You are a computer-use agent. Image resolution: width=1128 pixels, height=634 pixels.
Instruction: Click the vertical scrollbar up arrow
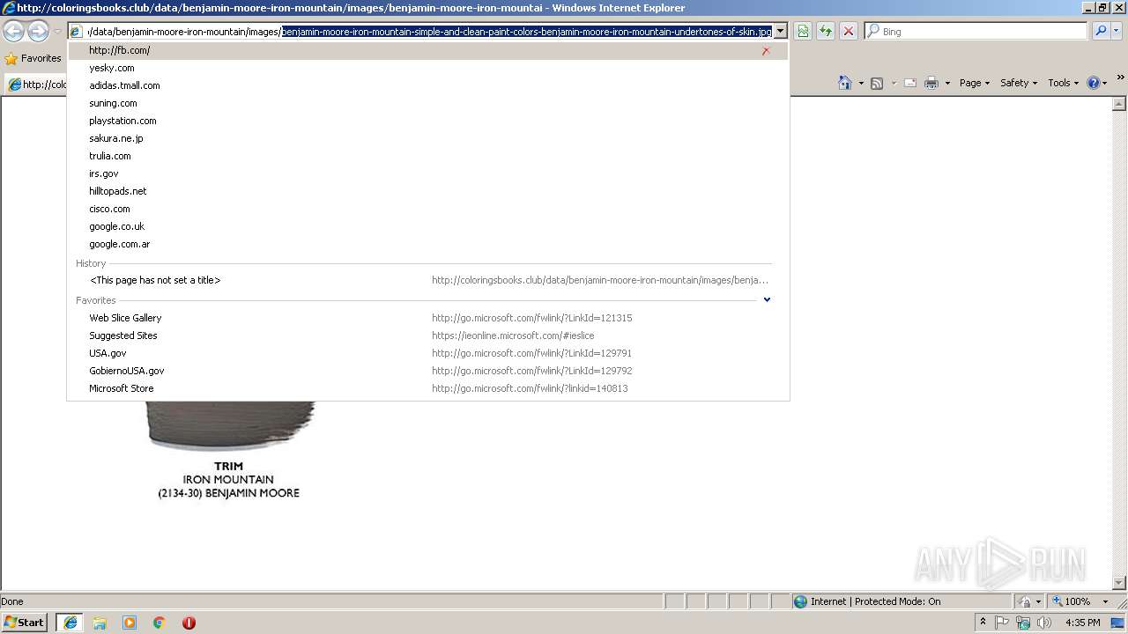pyautogui.click(x=1120, y=104)
